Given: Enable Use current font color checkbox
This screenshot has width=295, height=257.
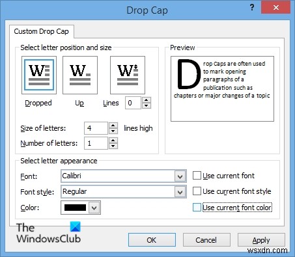Looking at the screenshot, I should pos(197,207).
